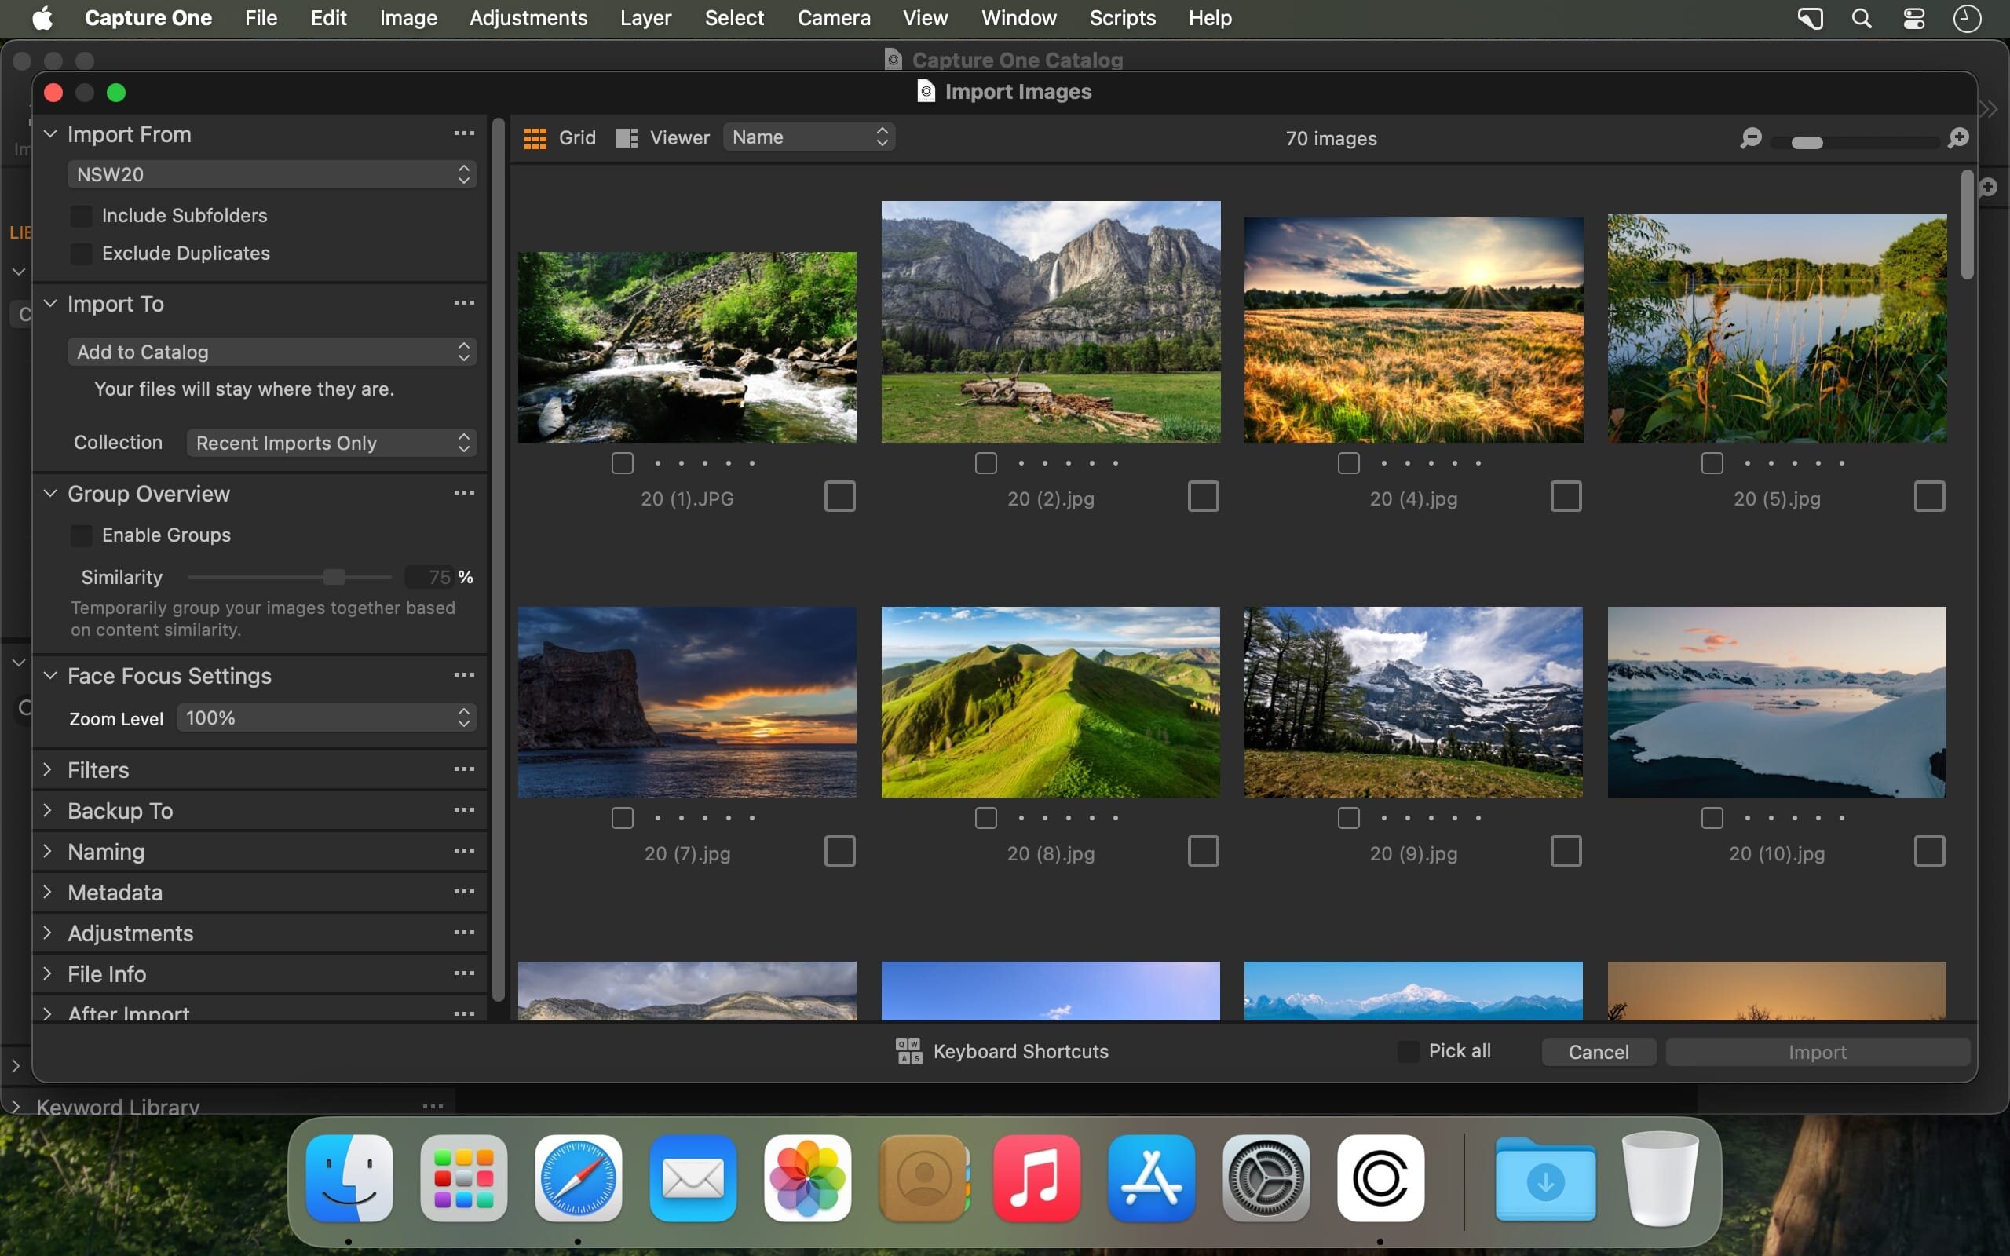Open the Recent Imports Only collection dropdown
This screenshot has width=2010, height=1256.
331,443
